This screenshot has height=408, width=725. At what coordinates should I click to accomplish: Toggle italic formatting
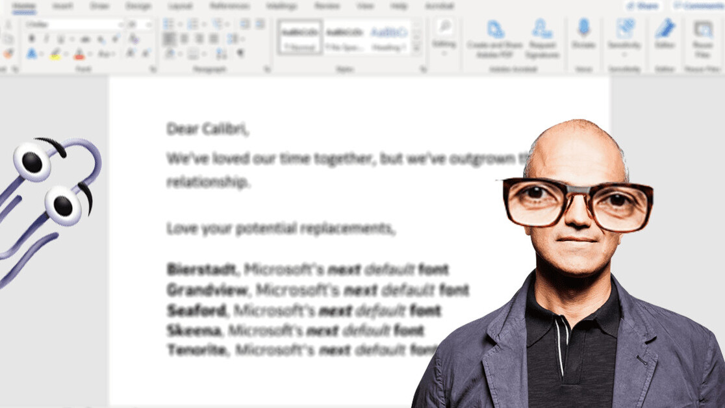[x=46, y=39]
